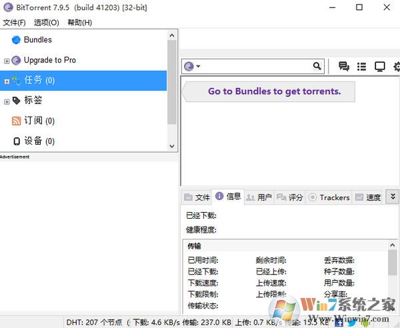This screenshot has height=328, width=400.
Task: Select 任务 (0) in the sidebar
Action: tap(83, 81)
